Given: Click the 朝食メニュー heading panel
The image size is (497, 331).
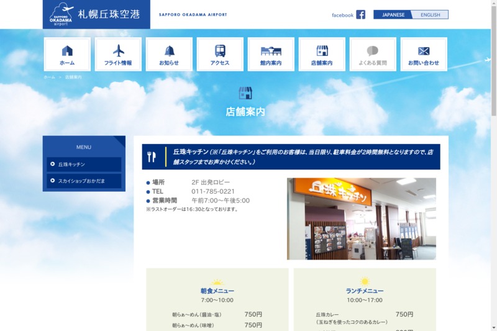Looking at the screenshot, I should pos(217,291).
